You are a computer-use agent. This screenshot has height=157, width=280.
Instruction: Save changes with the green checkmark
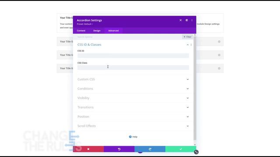coord(181,149)
